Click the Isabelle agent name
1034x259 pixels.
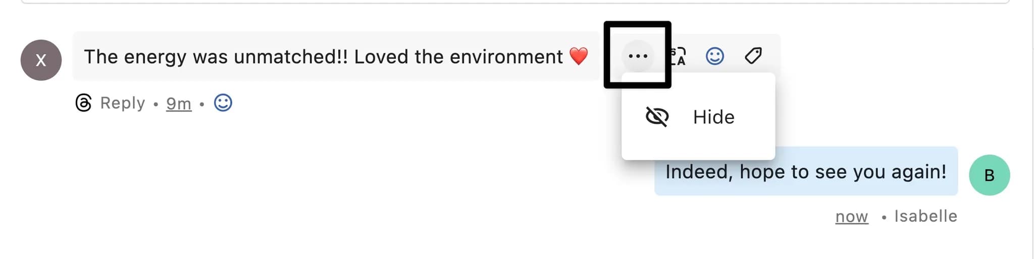pyautogui.click(x=925, y=216)
